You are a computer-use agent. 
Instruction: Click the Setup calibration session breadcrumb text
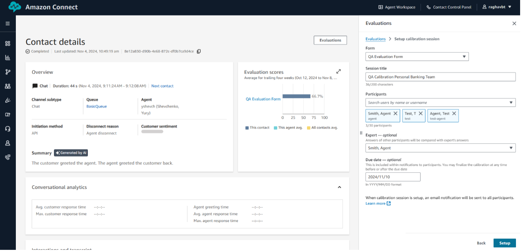(416, 39)
